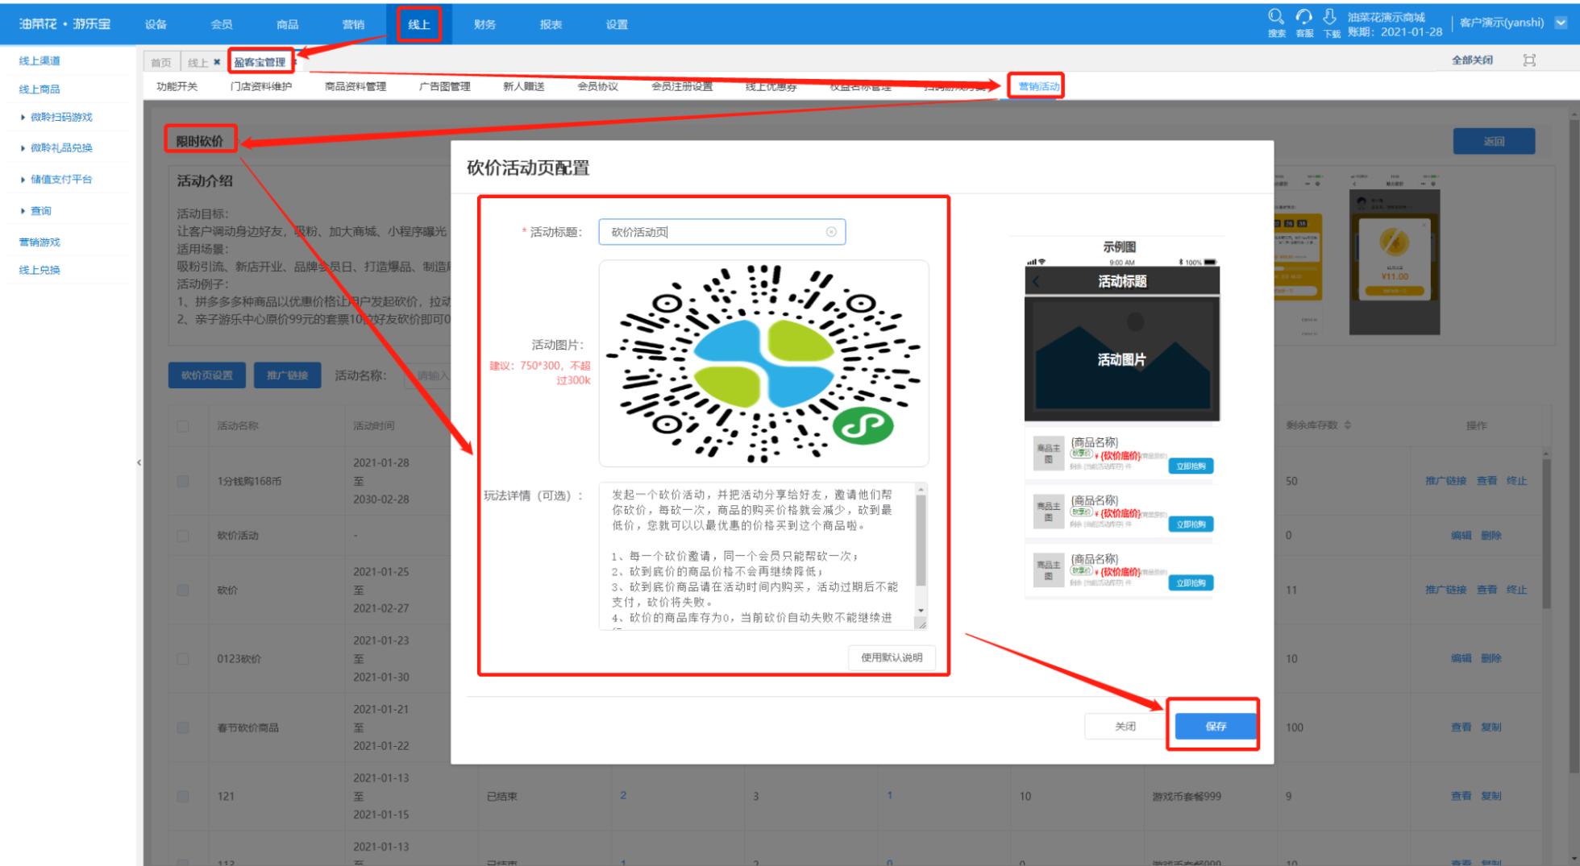Open the 广告图管理 sub-tab

tap(445, 86)
